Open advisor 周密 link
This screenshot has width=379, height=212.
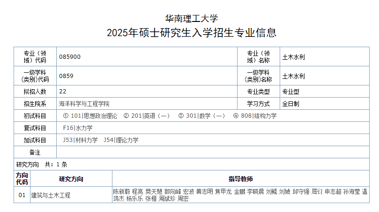pyautogui.click(x=183, y=199)
